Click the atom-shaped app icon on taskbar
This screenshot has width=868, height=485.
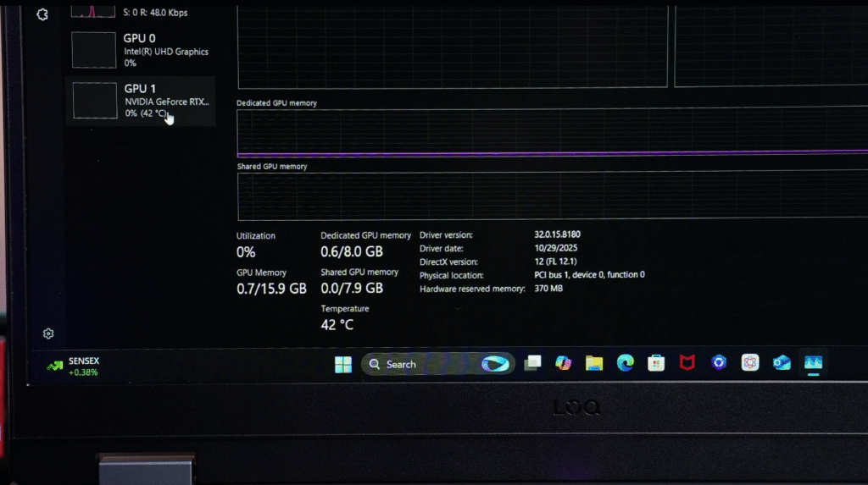(x=750, y=363)
